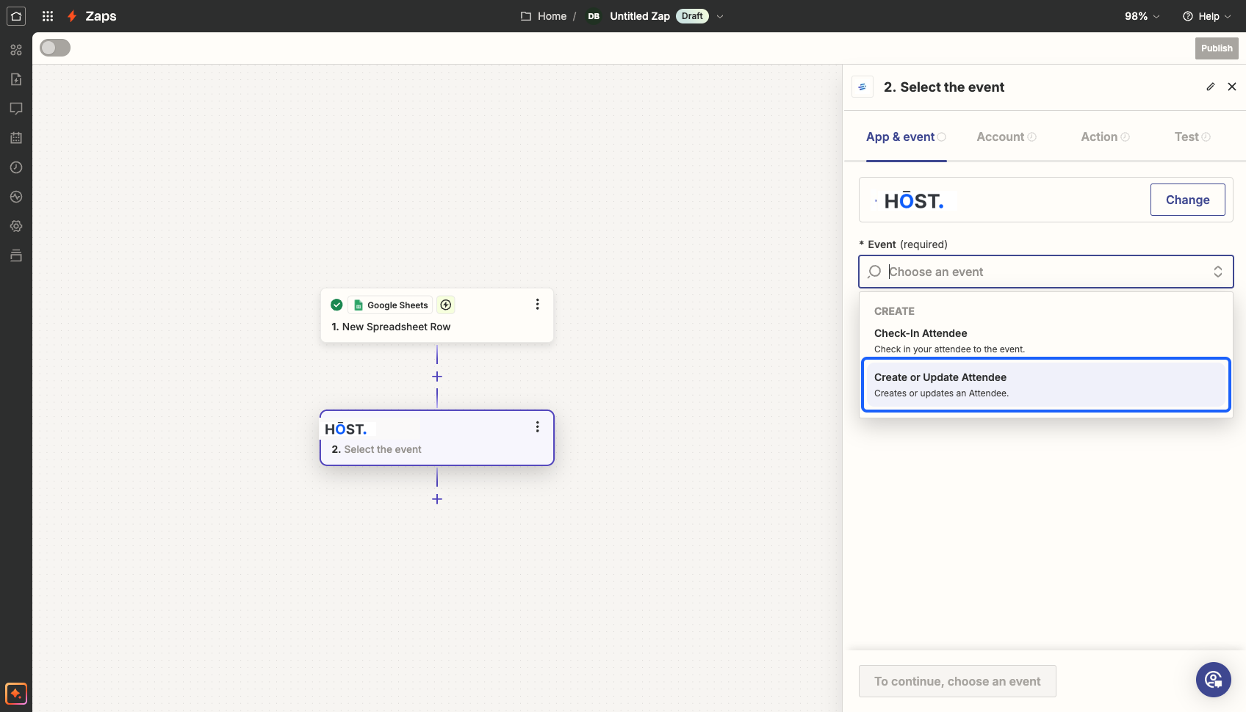Image resolution: width=1246 pixels, height=712 pixels.
Task: Close the step editor panel
Action: coord(1232,87)
